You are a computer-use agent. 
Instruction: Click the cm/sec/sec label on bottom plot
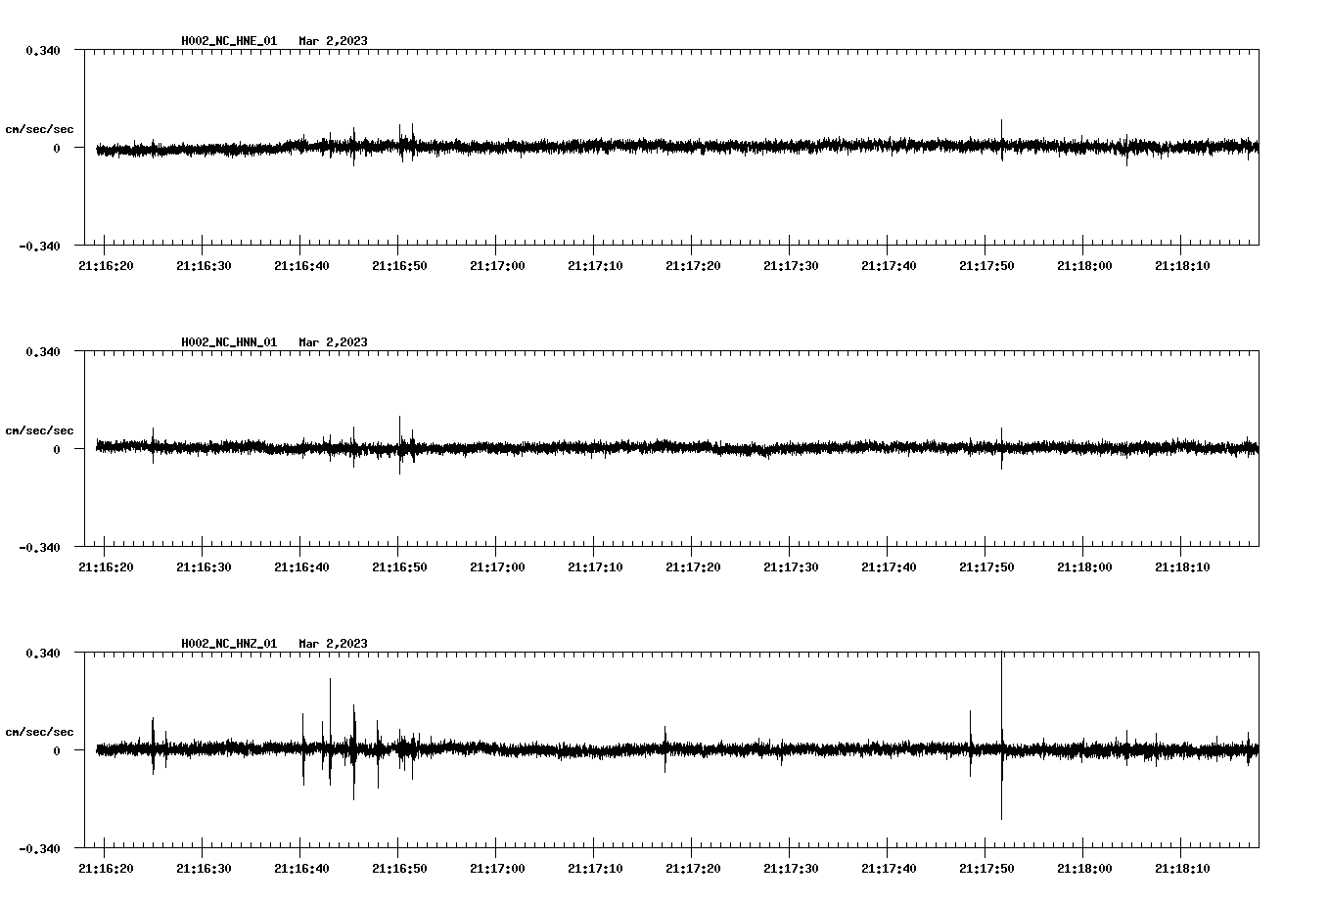tap(40, 731)
